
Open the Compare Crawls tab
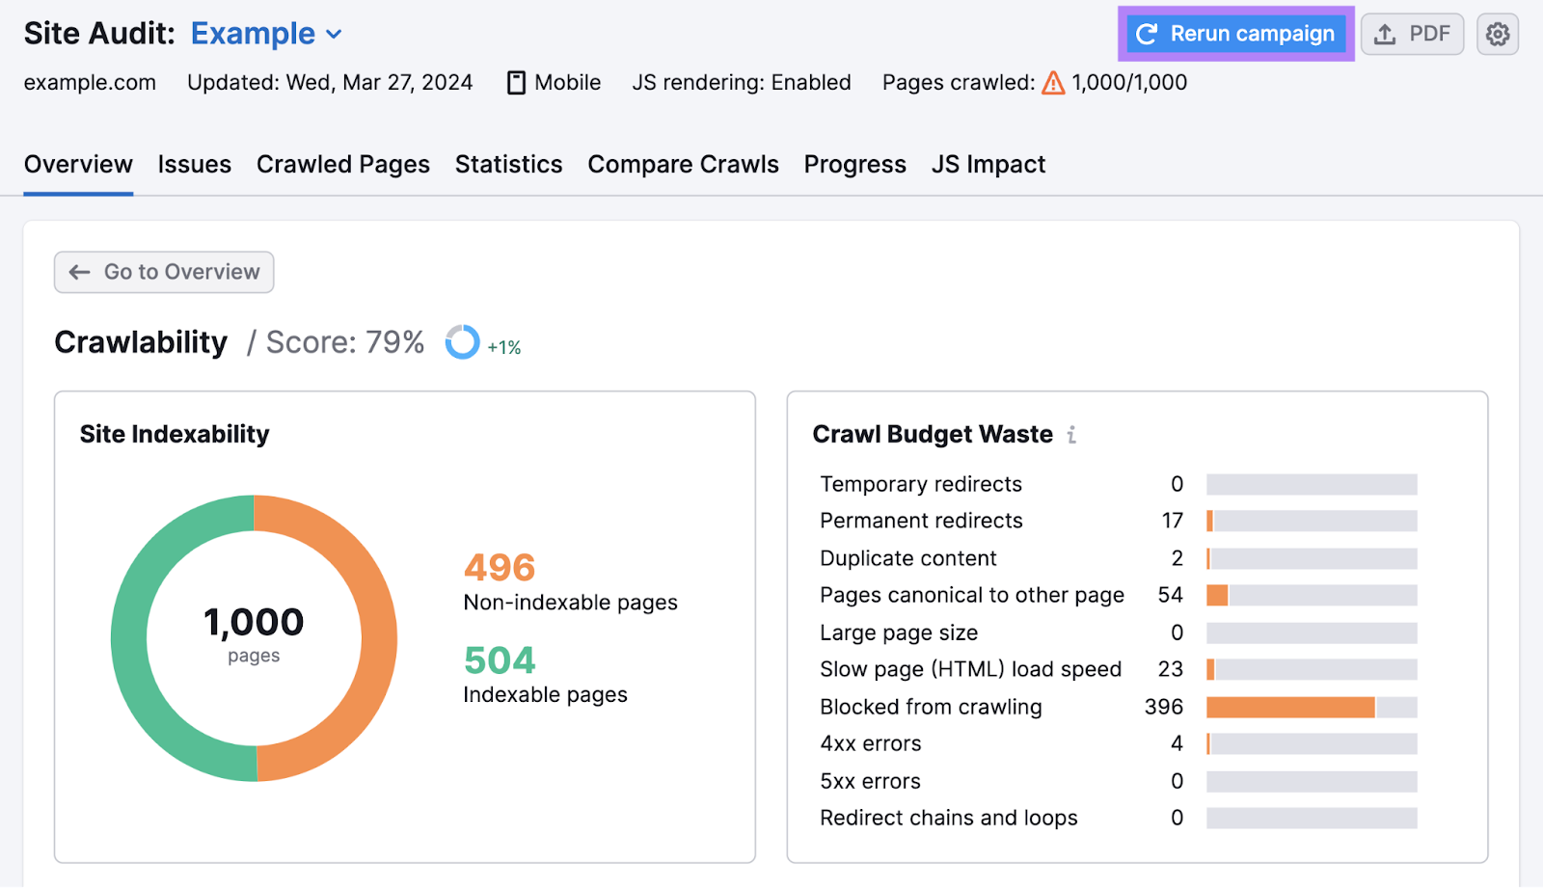(x=683, y=164)
